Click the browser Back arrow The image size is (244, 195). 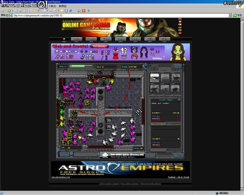[x=3, y=11]
